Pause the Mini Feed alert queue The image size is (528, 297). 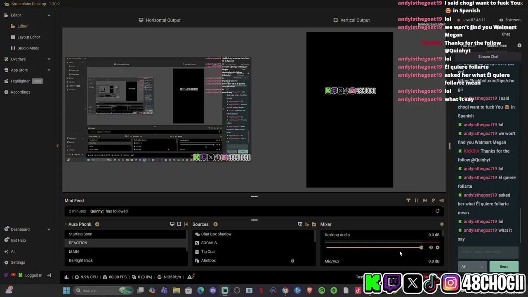(x=417, y=200)
